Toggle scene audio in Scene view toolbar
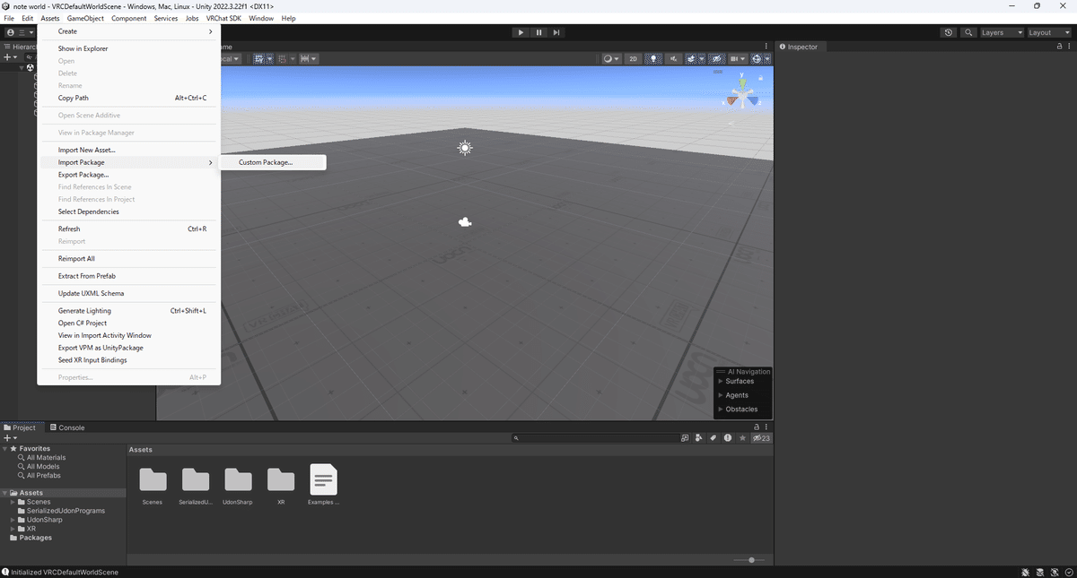1077x578 pixels. click(675, 58)
